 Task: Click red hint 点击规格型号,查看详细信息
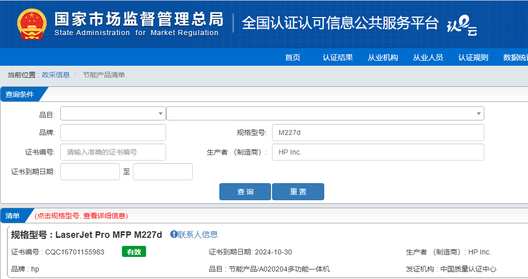pyautogui.click(x=81, y=216)
